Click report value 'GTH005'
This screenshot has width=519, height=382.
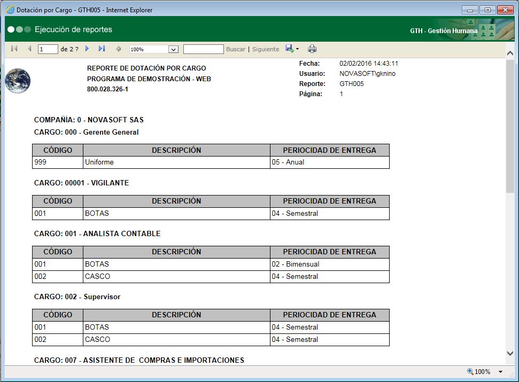[352, 84]
